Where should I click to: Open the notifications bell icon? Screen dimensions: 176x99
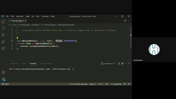coord(129,84)
